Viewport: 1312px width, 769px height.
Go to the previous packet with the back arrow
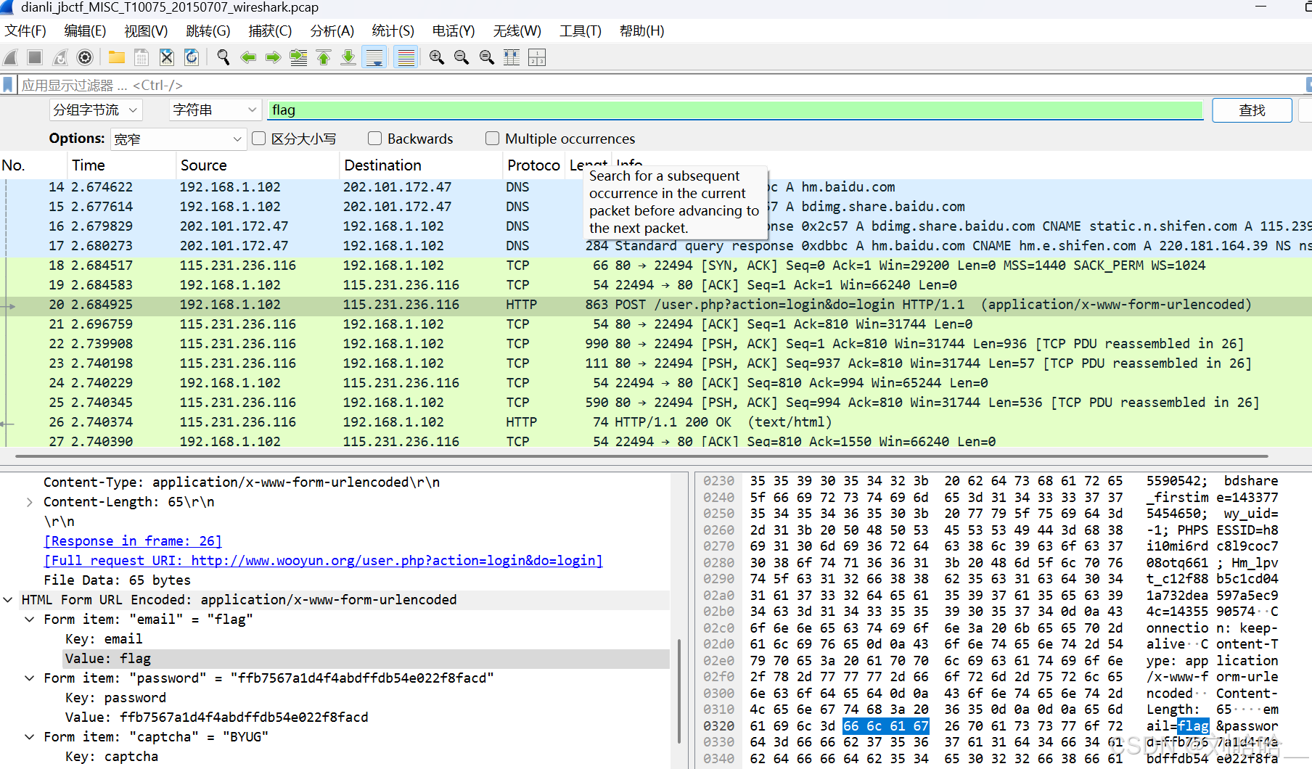248,57
